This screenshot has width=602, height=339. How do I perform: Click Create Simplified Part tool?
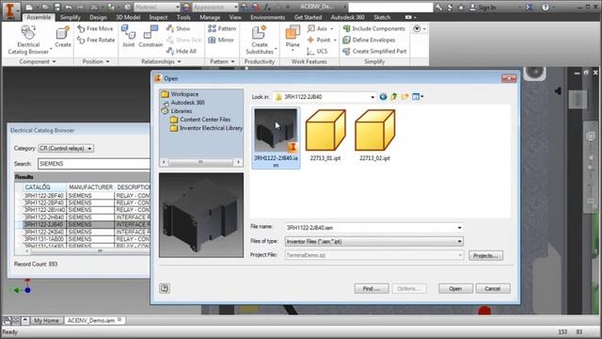coord(374,51)
